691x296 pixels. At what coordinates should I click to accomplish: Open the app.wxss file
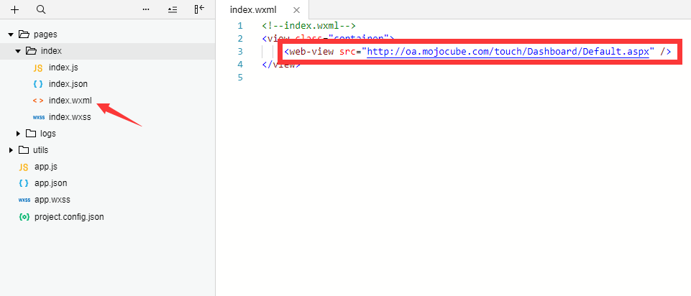[52, 200]
